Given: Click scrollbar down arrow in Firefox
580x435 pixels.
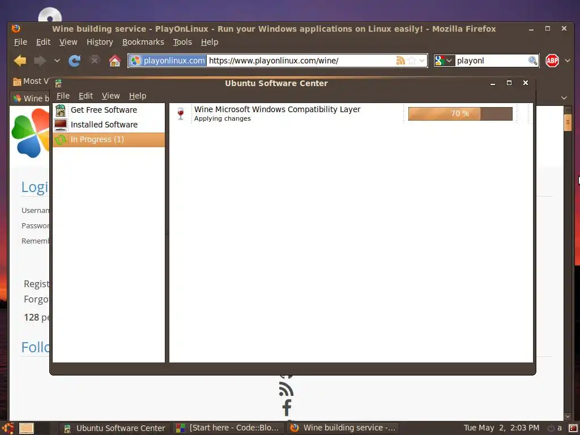Looking at the screenshot, I should pos(568,416).
